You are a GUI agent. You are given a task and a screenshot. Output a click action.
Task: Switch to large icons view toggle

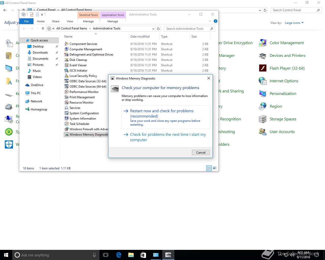(215, 168)
